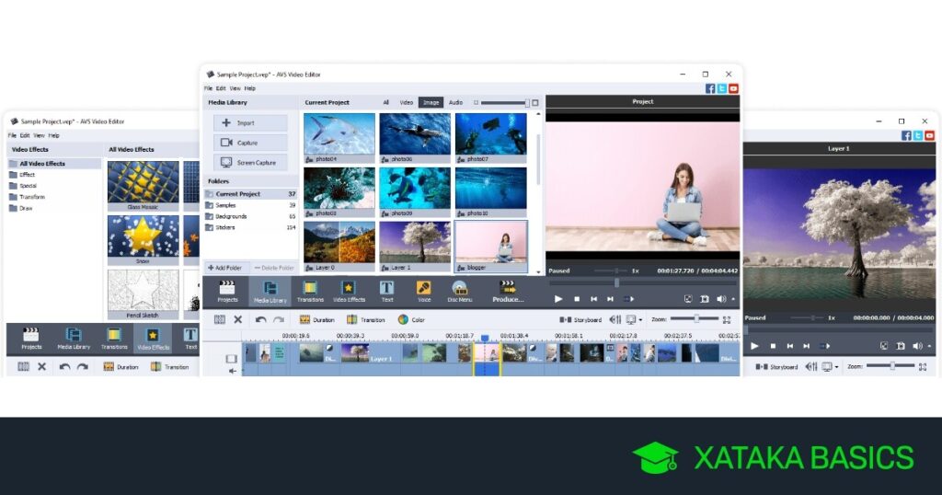Open the Samples folder in Media Library
The image size is (942, 495).
click(x=225, y=205)
